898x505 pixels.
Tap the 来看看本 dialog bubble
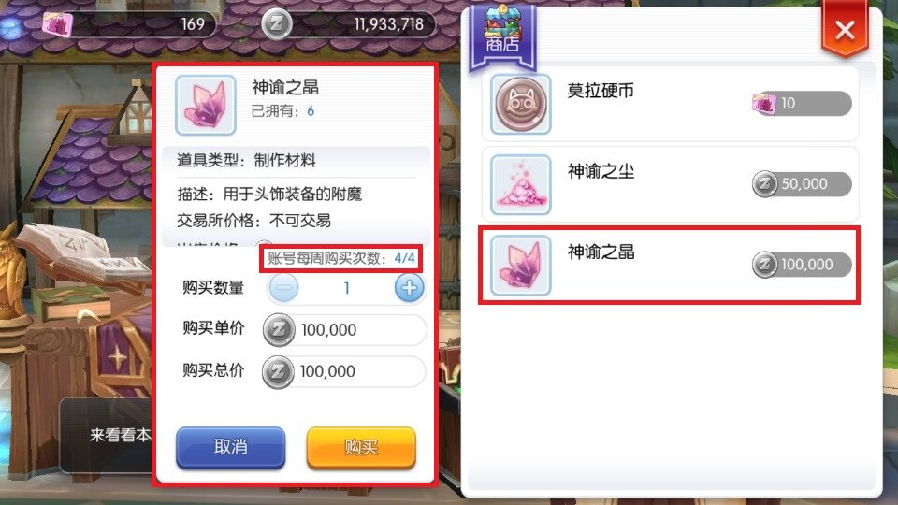tap(106, 435)
